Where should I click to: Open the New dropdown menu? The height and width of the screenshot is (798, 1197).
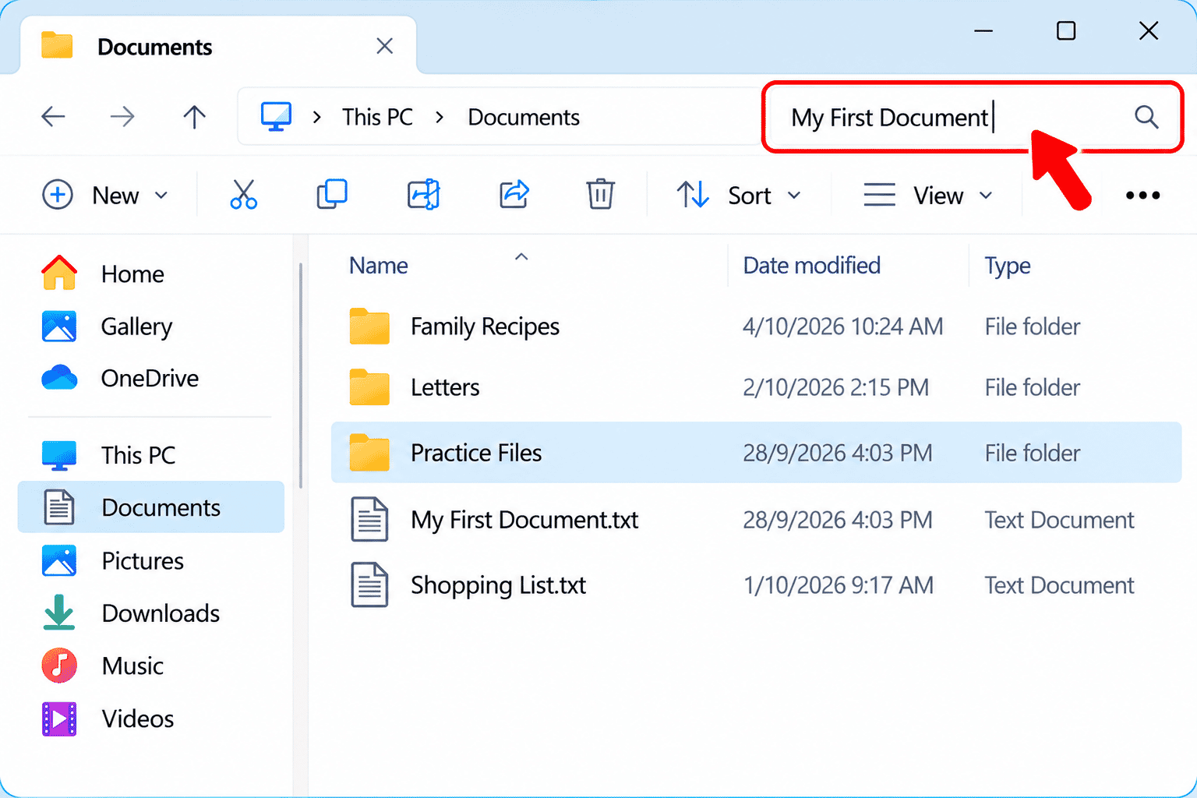pyautogui.click(x=105, y=195)
